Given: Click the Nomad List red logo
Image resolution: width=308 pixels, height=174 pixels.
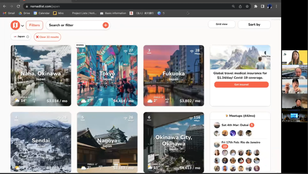Looking at the screenshot, I should tap(15, 25).
